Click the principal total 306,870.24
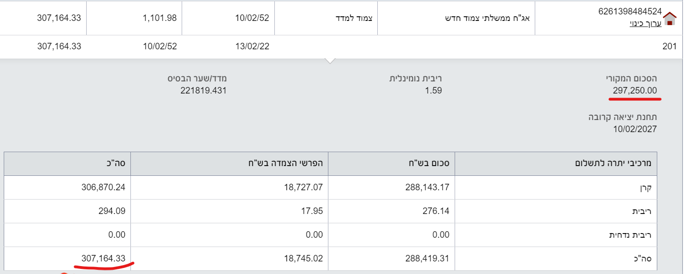695x274 pixels. 103,187
